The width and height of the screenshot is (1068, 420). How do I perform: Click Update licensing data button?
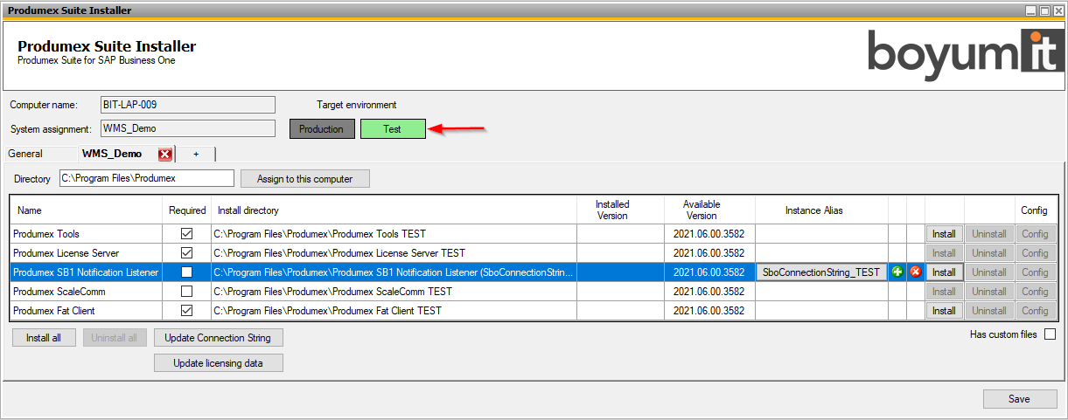[x=218, y=363]
